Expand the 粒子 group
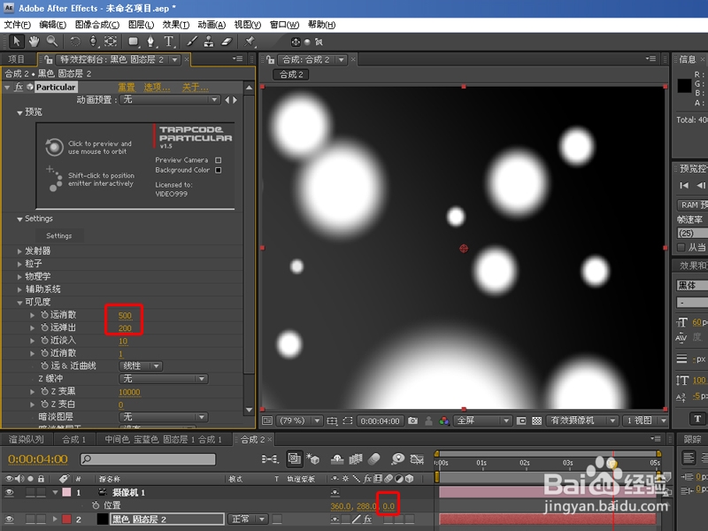The height and width of the screenshot is (531, 708). pos(19,264)
